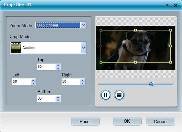Click the filmstrip Custom crop mode icon
Image resolution: width=182 pixels, height=132 pixels.
(16, 48)
